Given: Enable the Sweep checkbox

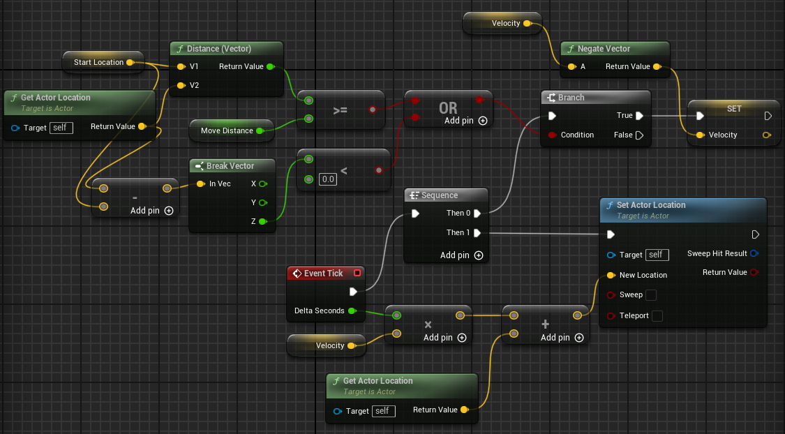Looking at the screenshot, I should (651, 295).
